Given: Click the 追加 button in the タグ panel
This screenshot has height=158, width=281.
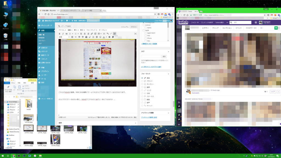Looking at the screenshot, I should [x=164, y=57].
